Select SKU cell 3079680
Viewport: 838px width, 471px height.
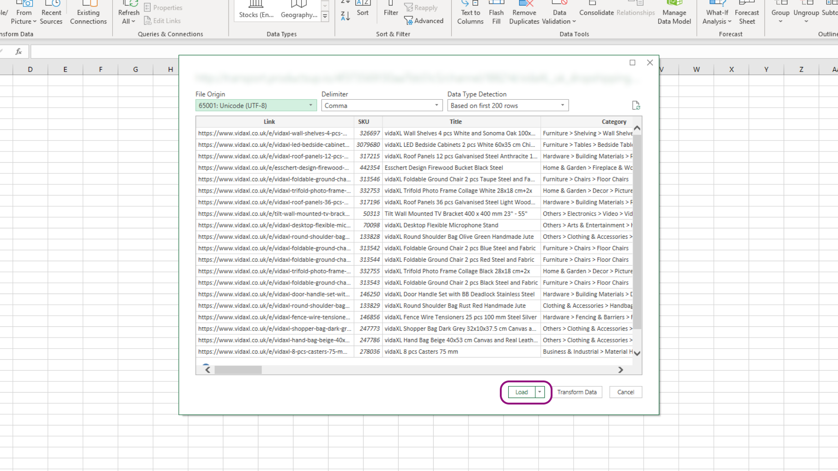pyautogui.click(x=368, y=145)
